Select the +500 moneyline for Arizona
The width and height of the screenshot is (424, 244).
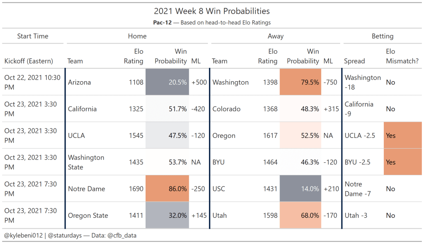(x=199, y=82)
